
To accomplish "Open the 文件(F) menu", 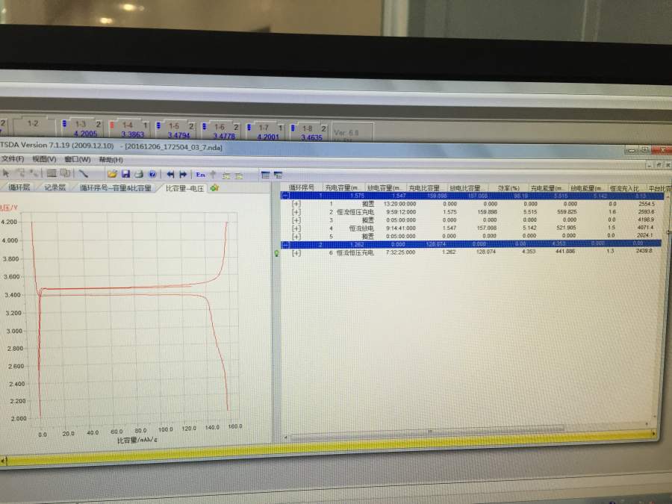I will pyautogui.click(x=13, y=158).
